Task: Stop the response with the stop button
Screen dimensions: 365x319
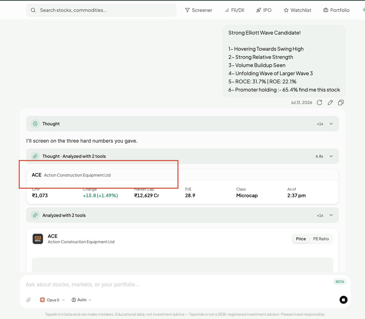Action: [343, 300]
